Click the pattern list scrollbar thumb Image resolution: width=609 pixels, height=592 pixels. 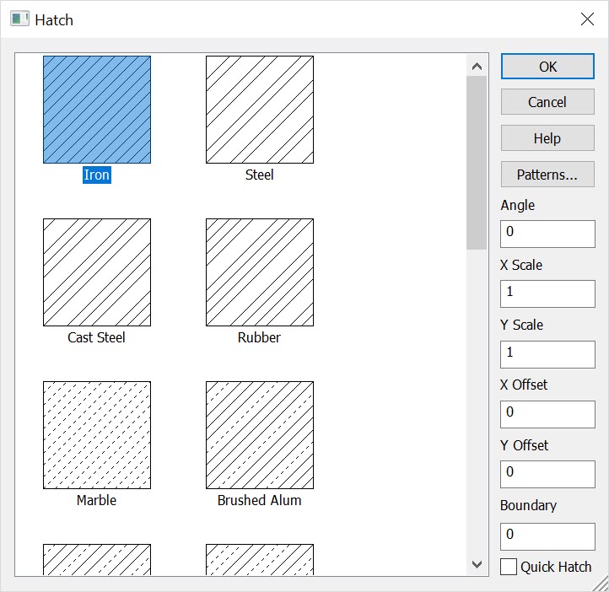(x=477, y=163)
